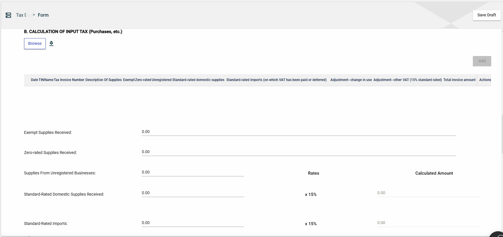Viewport: 503px width, 237px height.
Task: Click the Exempt Supplies Received field
Action: coord(299,132)
